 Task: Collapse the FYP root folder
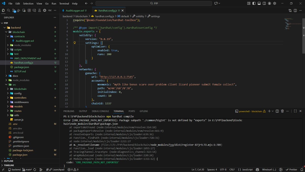(x=2, y=23)
